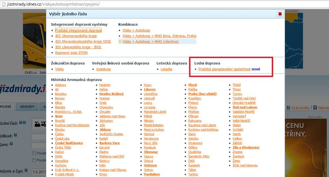Select Znojmo city transport
This screenshot has height=177, width=329.
pyautogui.click(x=237, y=152)
